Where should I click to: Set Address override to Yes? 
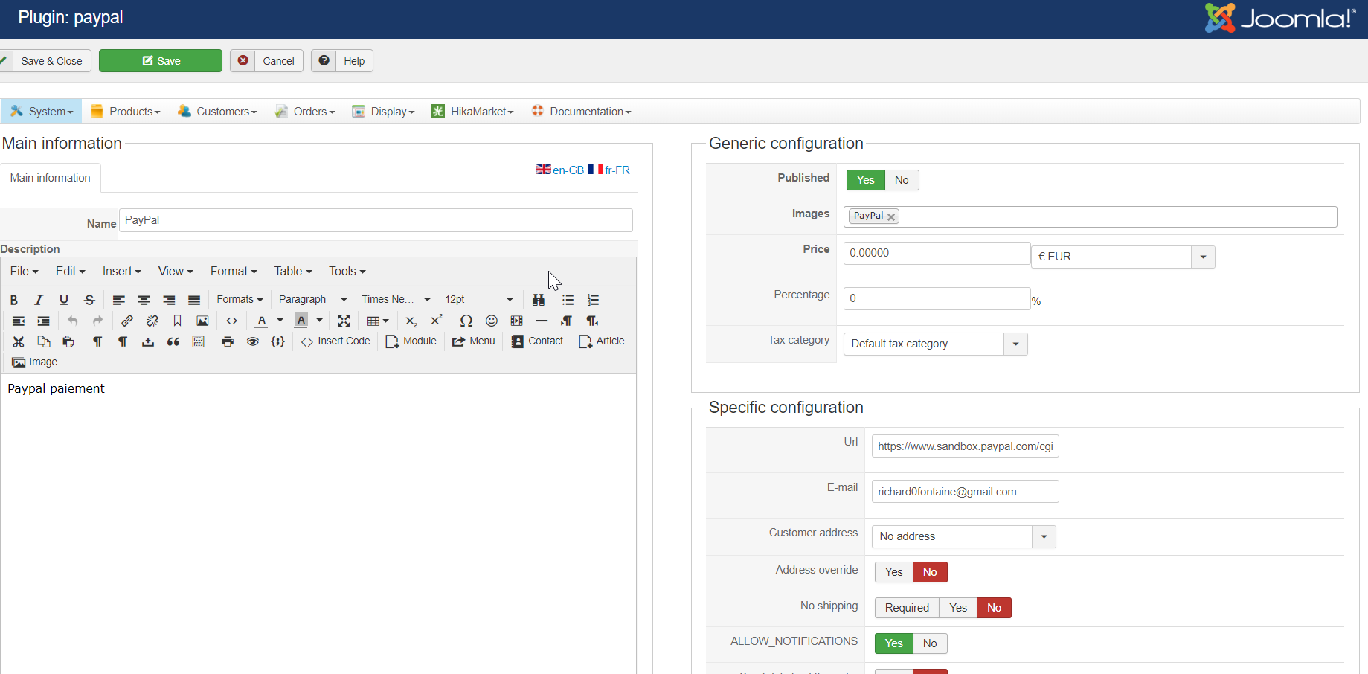click(x=893, y=572)
